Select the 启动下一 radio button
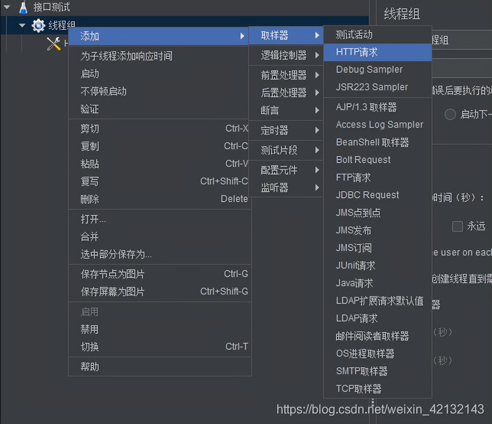Screen dimensions: 492x424 [x=450, y=114]
